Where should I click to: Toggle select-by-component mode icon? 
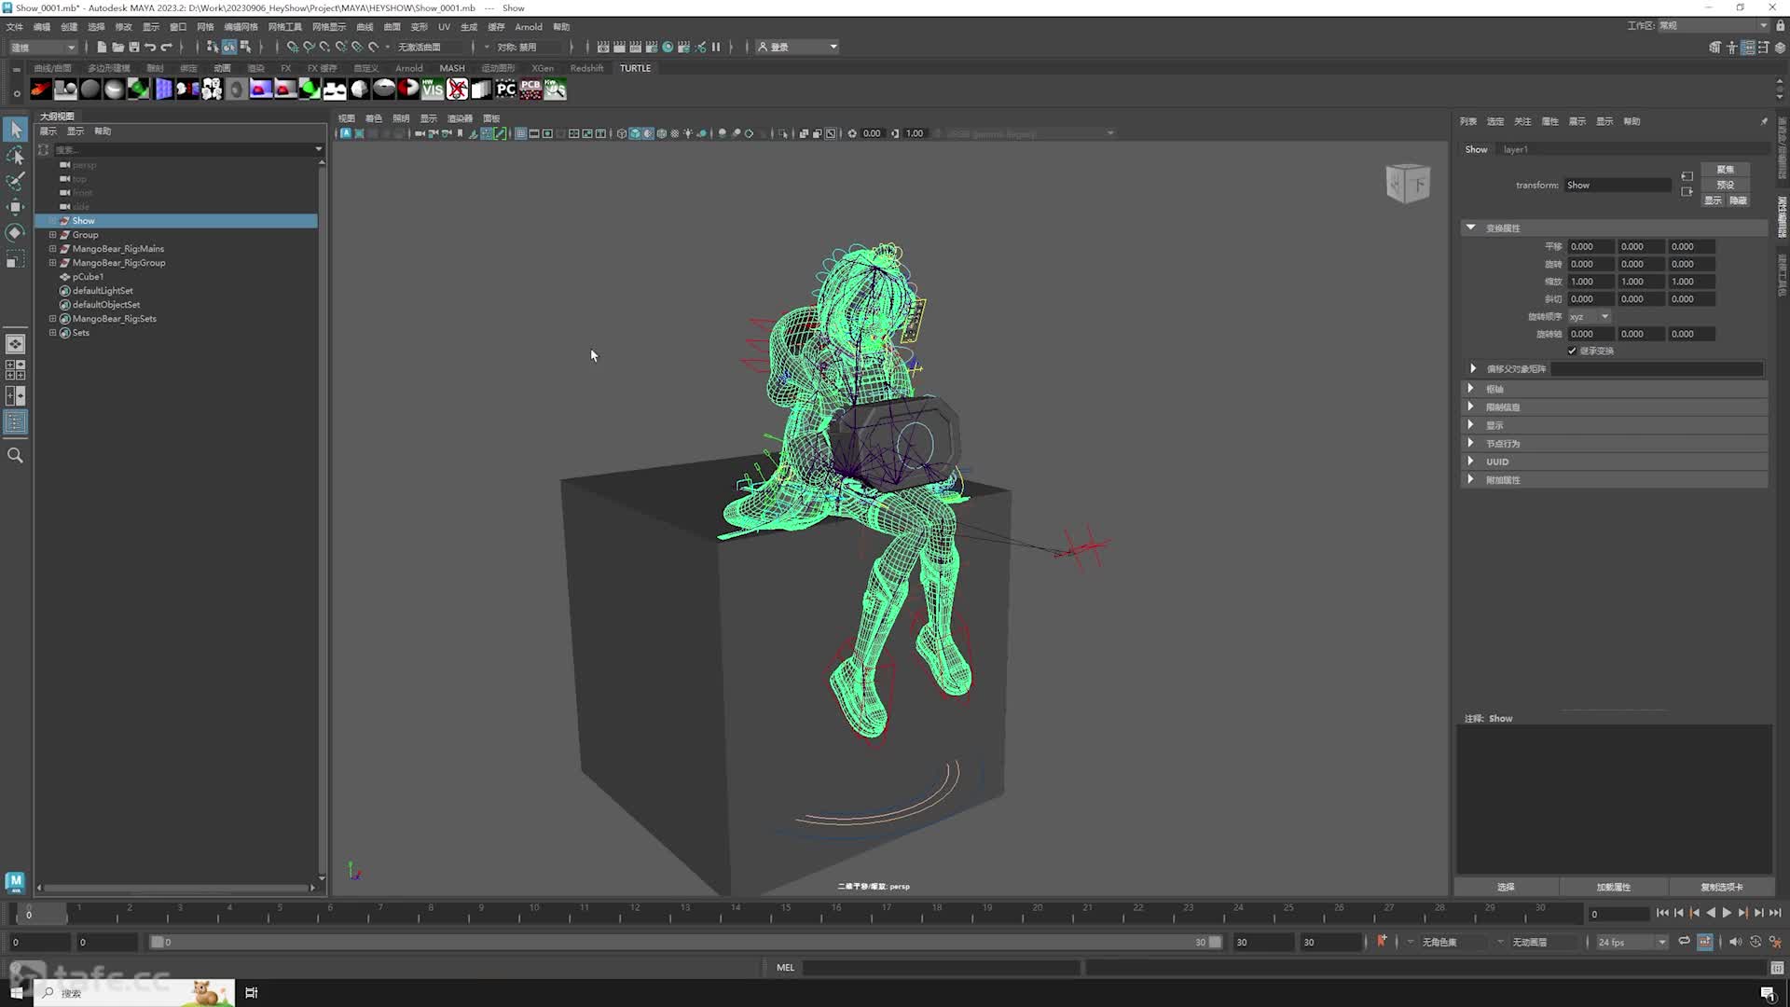coord(245,47)
